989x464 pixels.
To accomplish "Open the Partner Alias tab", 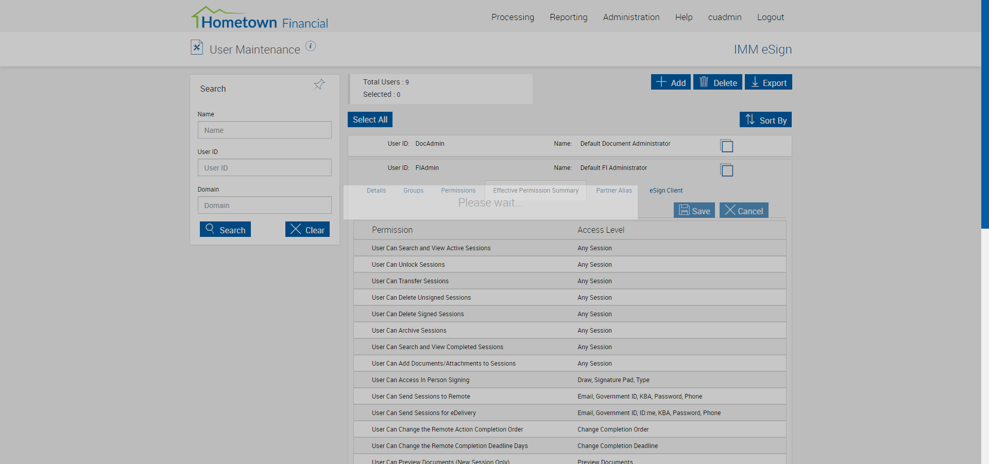I will pyautogui.click(x=614, y=191).
